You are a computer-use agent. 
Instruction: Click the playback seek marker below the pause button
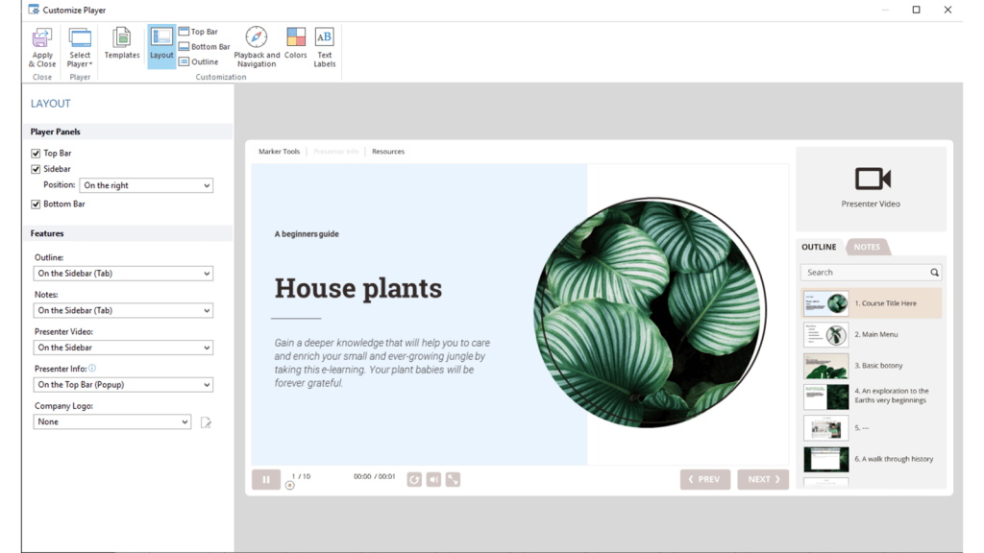click(x=290, y=487)
